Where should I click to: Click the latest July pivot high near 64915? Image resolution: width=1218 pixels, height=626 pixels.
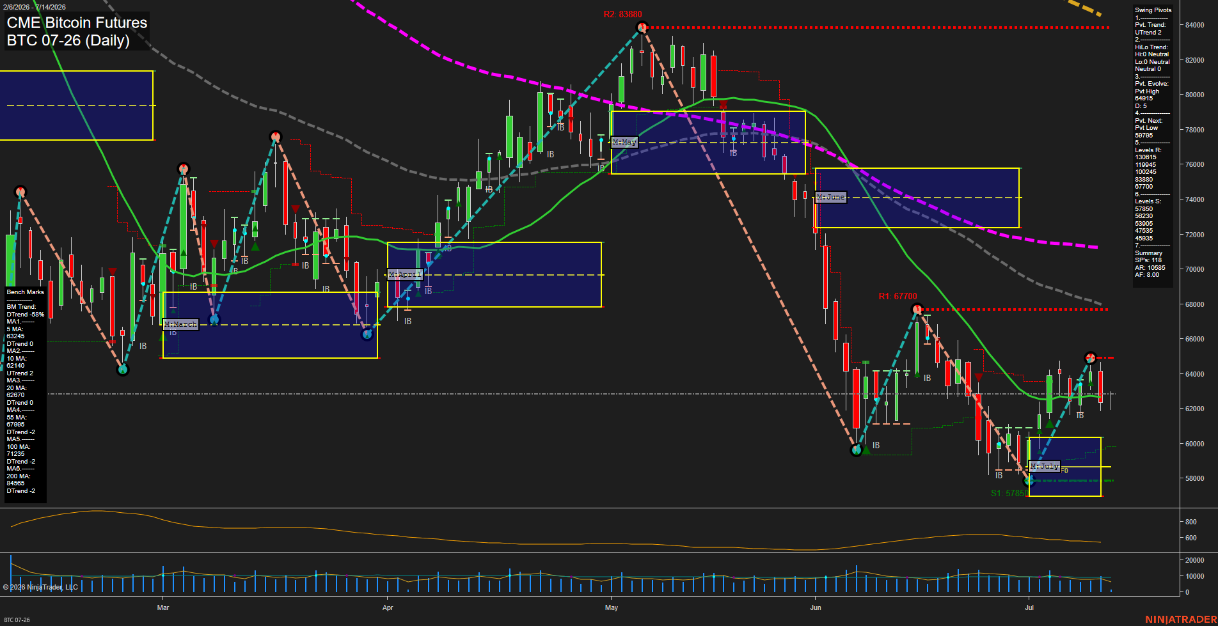tap(1091, 357)
